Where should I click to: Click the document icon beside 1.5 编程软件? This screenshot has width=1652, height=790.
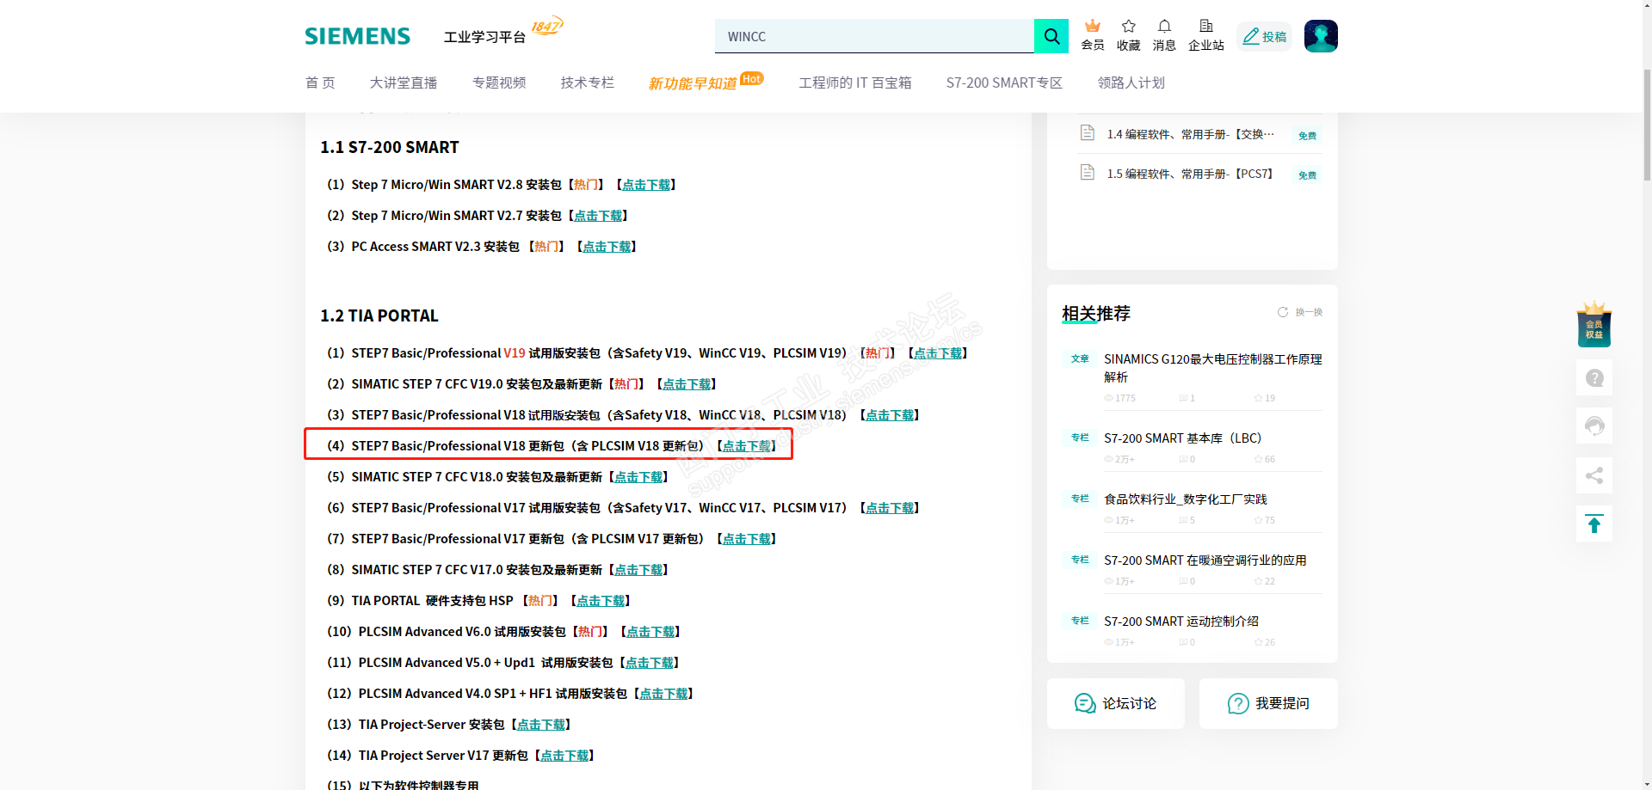[1088, 172]
